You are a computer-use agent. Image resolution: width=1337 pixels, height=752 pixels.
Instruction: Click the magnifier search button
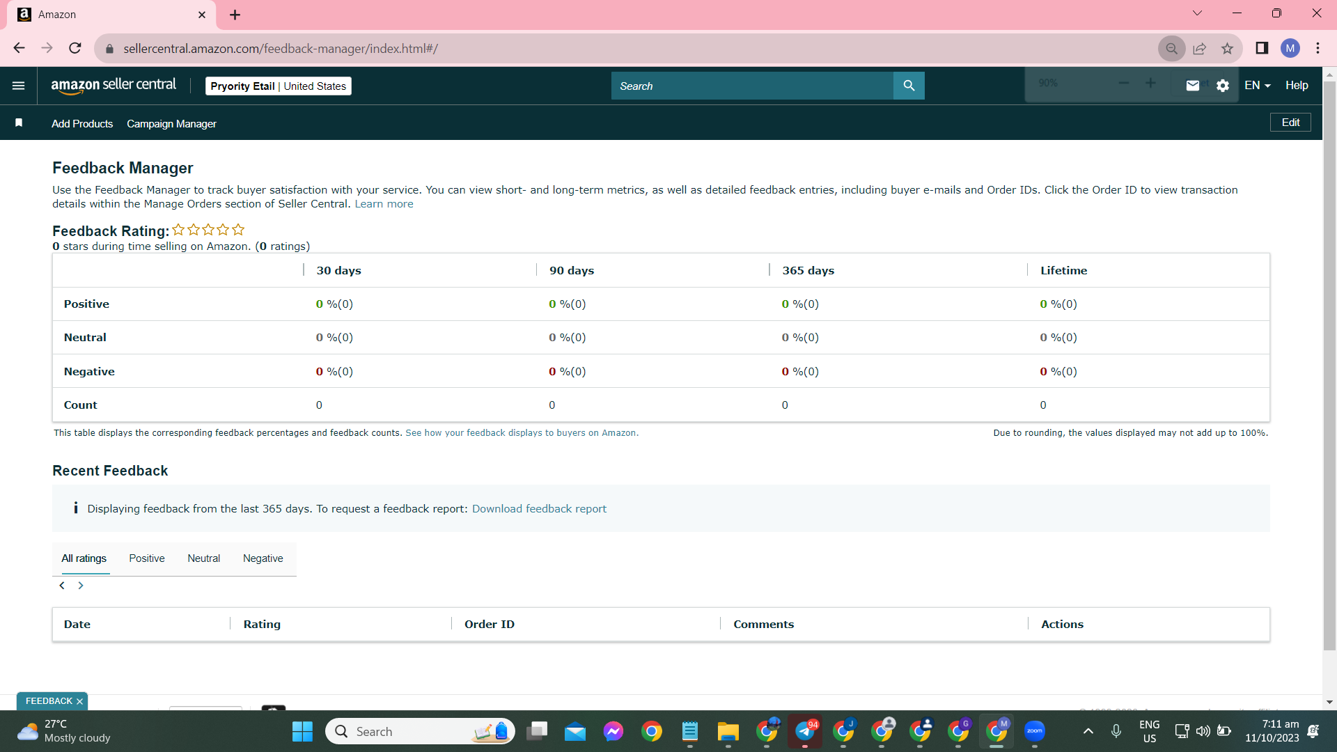click(909, 86)
